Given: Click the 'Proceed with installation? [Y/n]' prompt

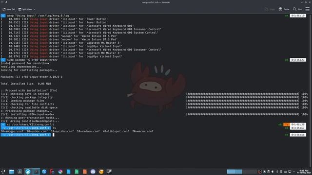Looking at the screenshot, I should 29,90.
